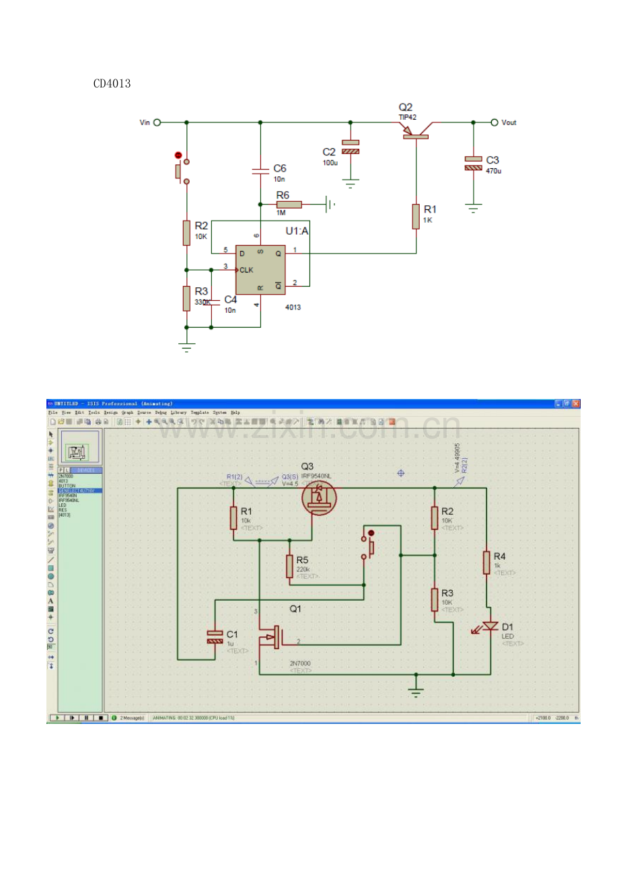Open the Library menu
The image size is (619, 876).
(x=178, y=412)
